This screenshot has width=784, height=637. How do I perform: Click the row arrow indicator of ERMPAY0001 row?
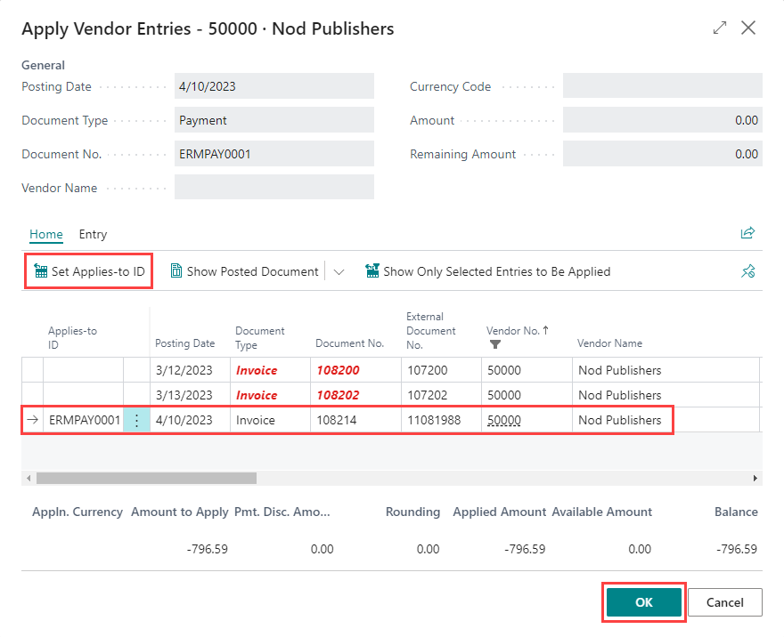coord(32,420)
